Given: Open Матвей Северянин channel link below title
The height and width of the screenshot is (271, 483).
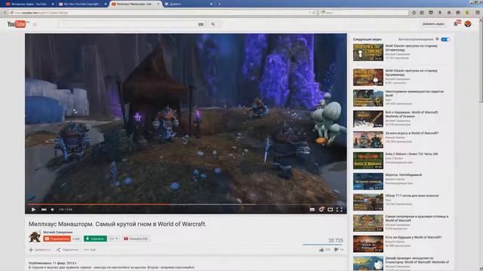Looking at the screenshot, I should point(58,233).
